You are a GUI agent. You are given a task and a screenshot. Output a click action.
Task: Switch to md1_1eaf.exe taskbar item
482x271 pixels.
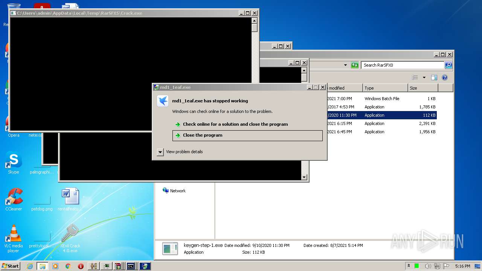click(x=145, y=266)
